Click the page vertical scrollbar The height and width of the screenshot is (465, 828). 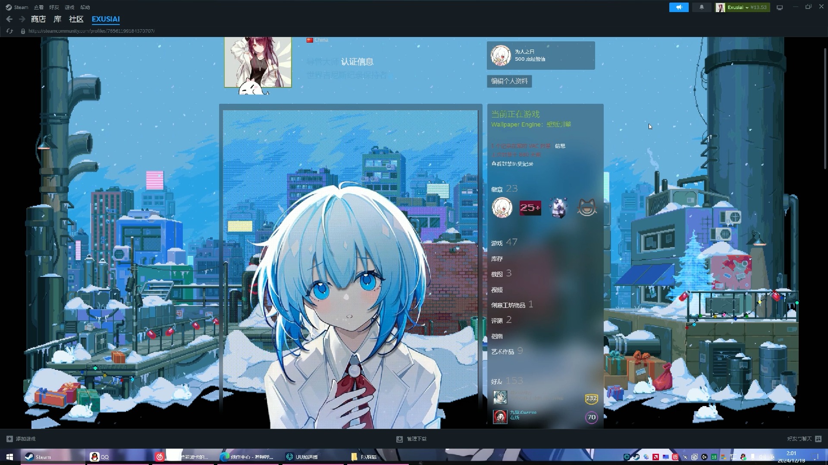click(x=825, y=108)
